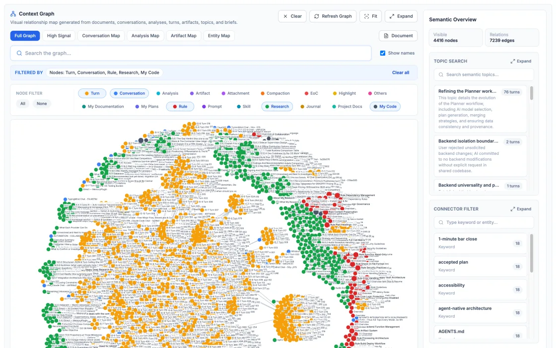Viewport: 556px width, 348px height.
Task: Toggle the Conversation node filter
Action: point(130,93)
